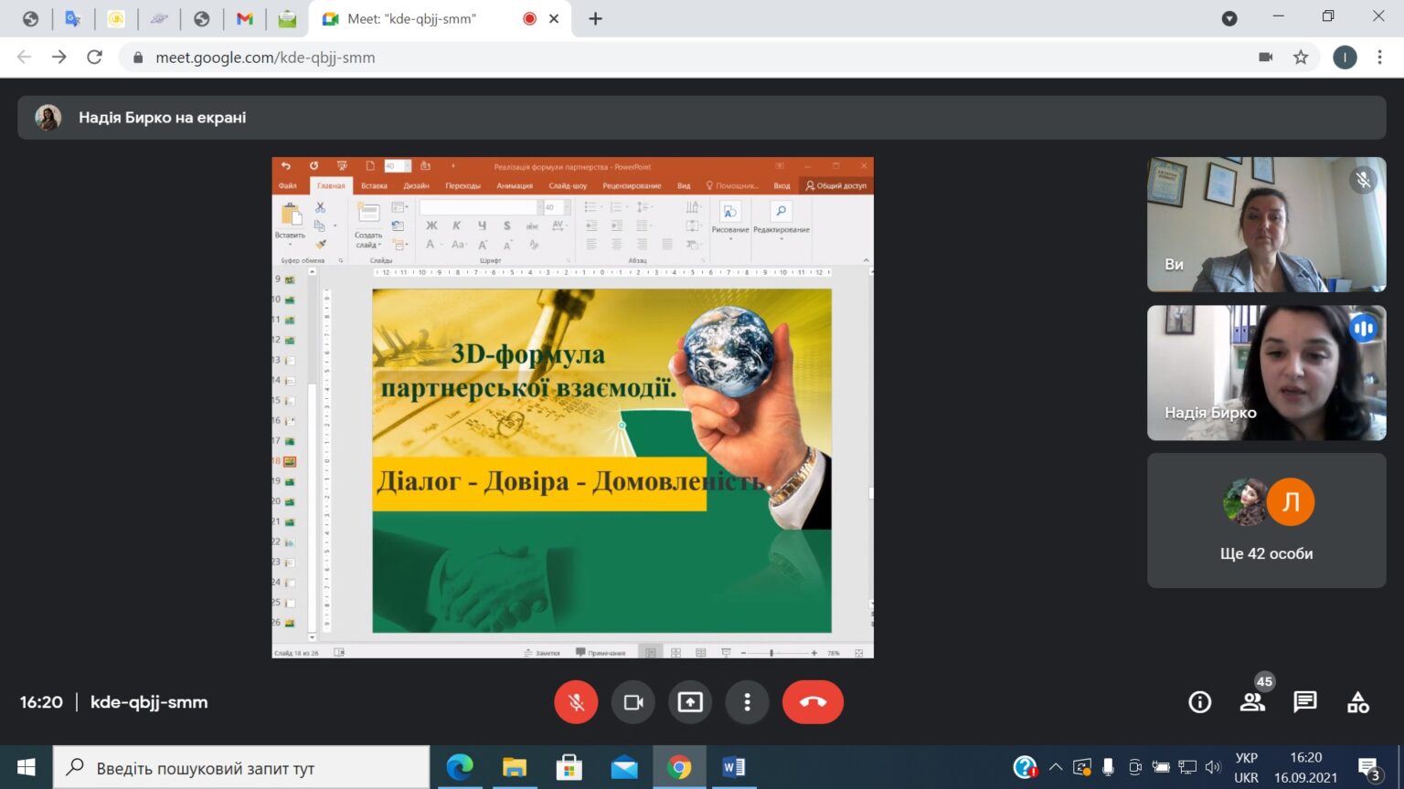The image size is (1404, 789).
Task: Open Word from the Windows taskbar
Action: pos(734,767)
